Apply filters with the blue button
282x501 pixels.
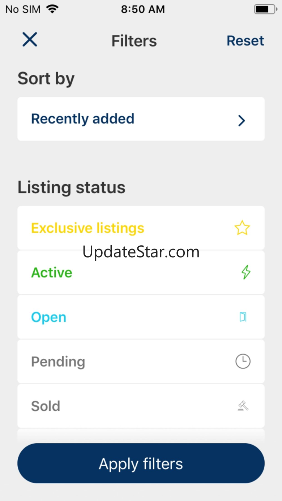141,463
